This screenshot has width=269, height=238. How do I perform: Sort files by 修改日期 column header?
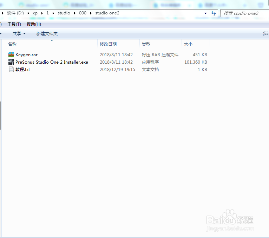[x=108, y=44]
